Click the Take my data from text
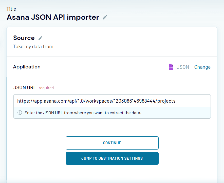Screen dimensions: 224x183 [x=33, y=46]
